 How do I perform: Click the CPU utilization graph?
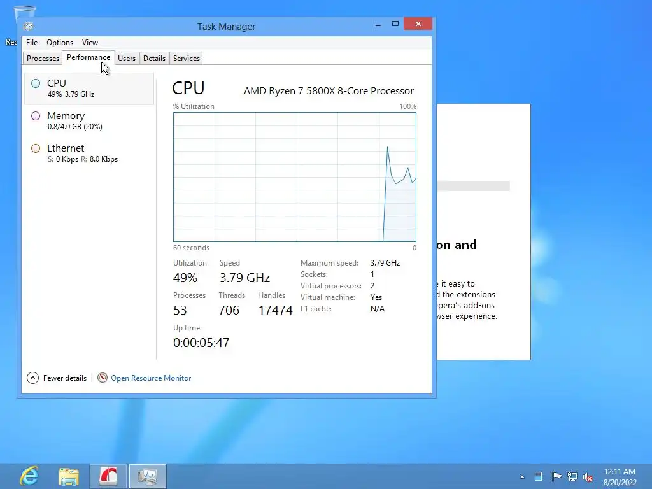point(295,177)
